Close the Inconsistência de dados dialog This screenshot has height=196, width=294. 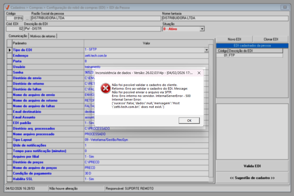pos(199,73)
